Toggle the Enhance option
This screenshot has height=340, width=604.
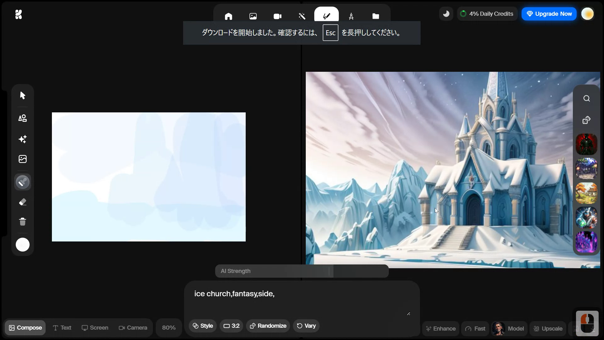coord(440,329)
